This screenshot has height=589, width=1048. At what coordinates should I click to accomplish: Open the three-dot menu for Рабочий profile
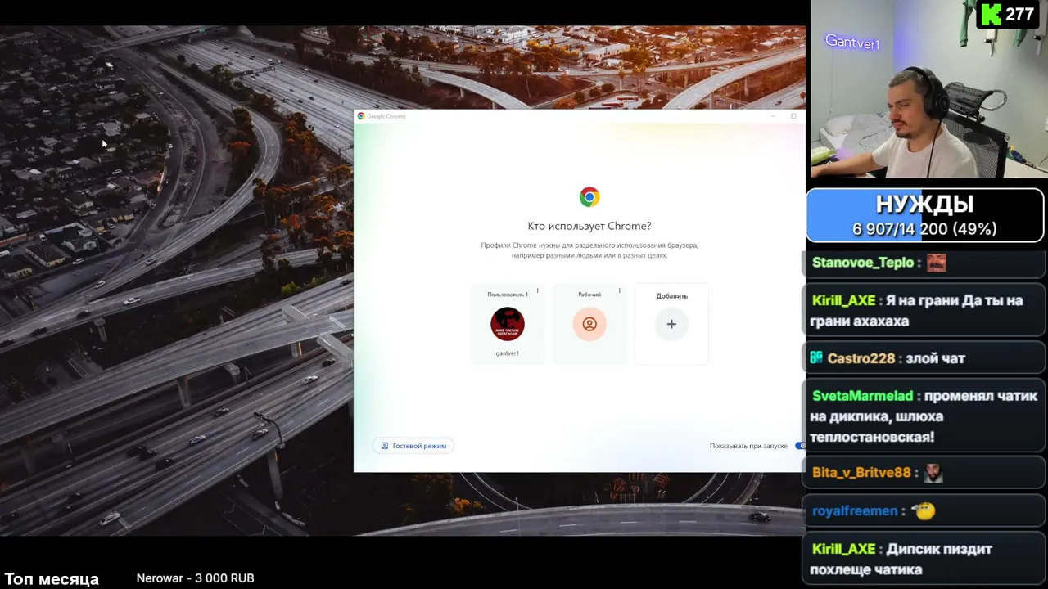619,290
